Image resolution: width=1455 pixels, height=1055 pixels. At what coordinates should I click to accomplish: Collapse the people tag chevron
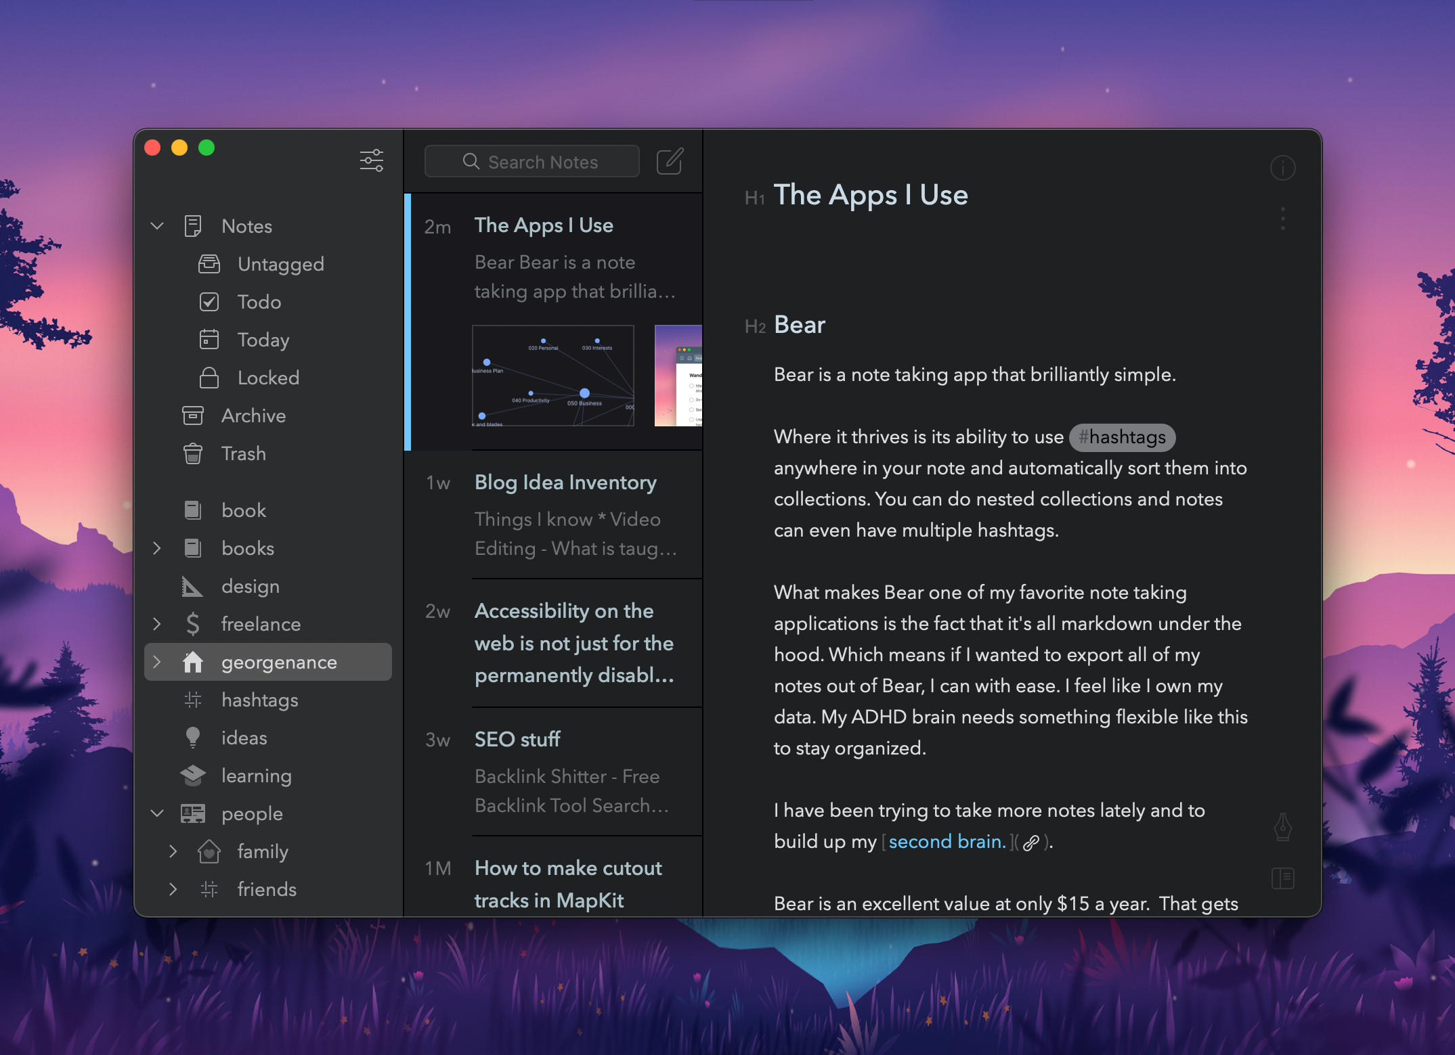(157, 813)
